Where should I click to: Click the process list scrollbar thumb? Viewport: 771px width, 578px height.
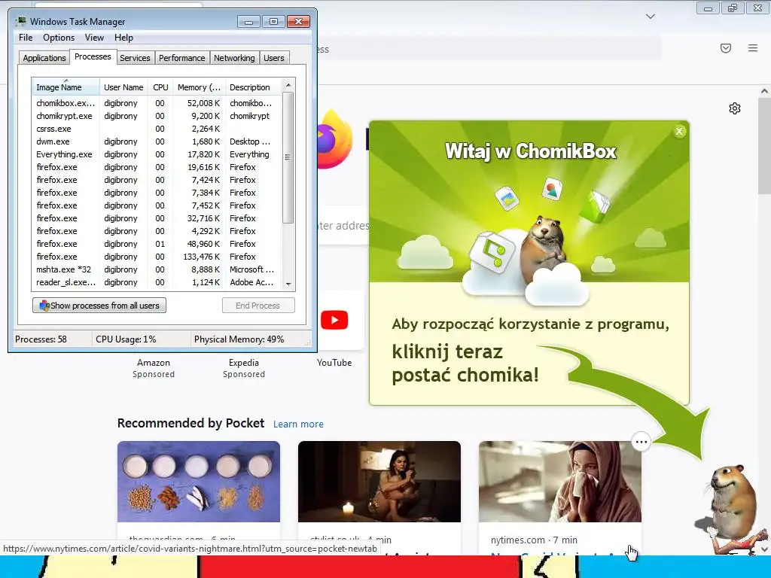point(288,158)
